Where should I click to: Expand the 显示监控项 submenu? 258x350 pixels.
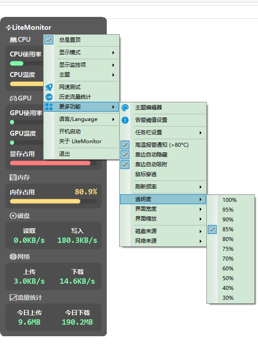pyautogui.click(x=81, y=65)
